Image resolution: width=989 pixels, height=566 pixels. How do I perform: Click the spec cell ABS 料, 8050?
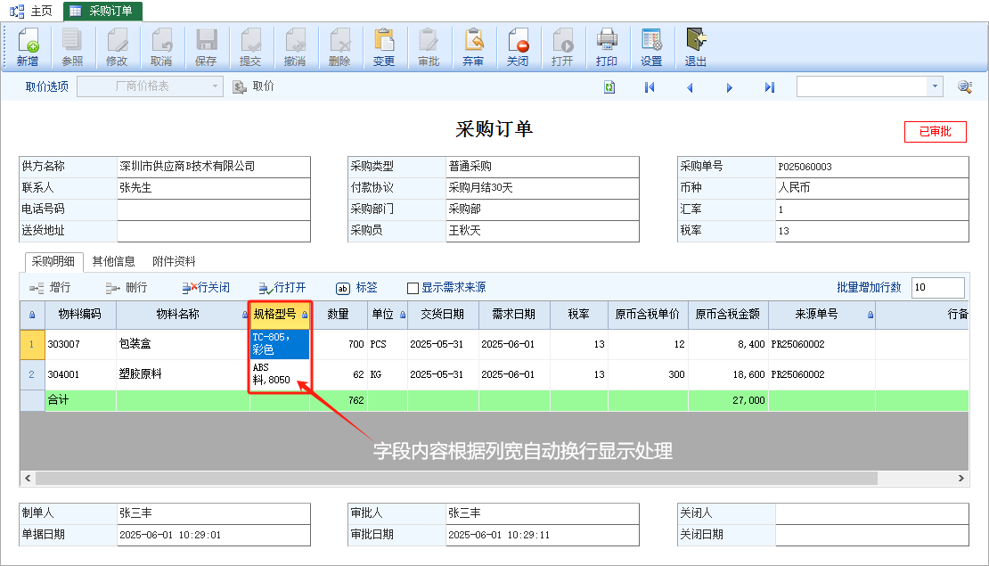(x=280, y=374)
